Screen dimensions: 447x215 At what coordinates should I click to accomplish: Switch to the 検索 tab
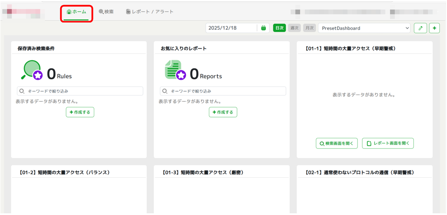click(x=106, y=12)
